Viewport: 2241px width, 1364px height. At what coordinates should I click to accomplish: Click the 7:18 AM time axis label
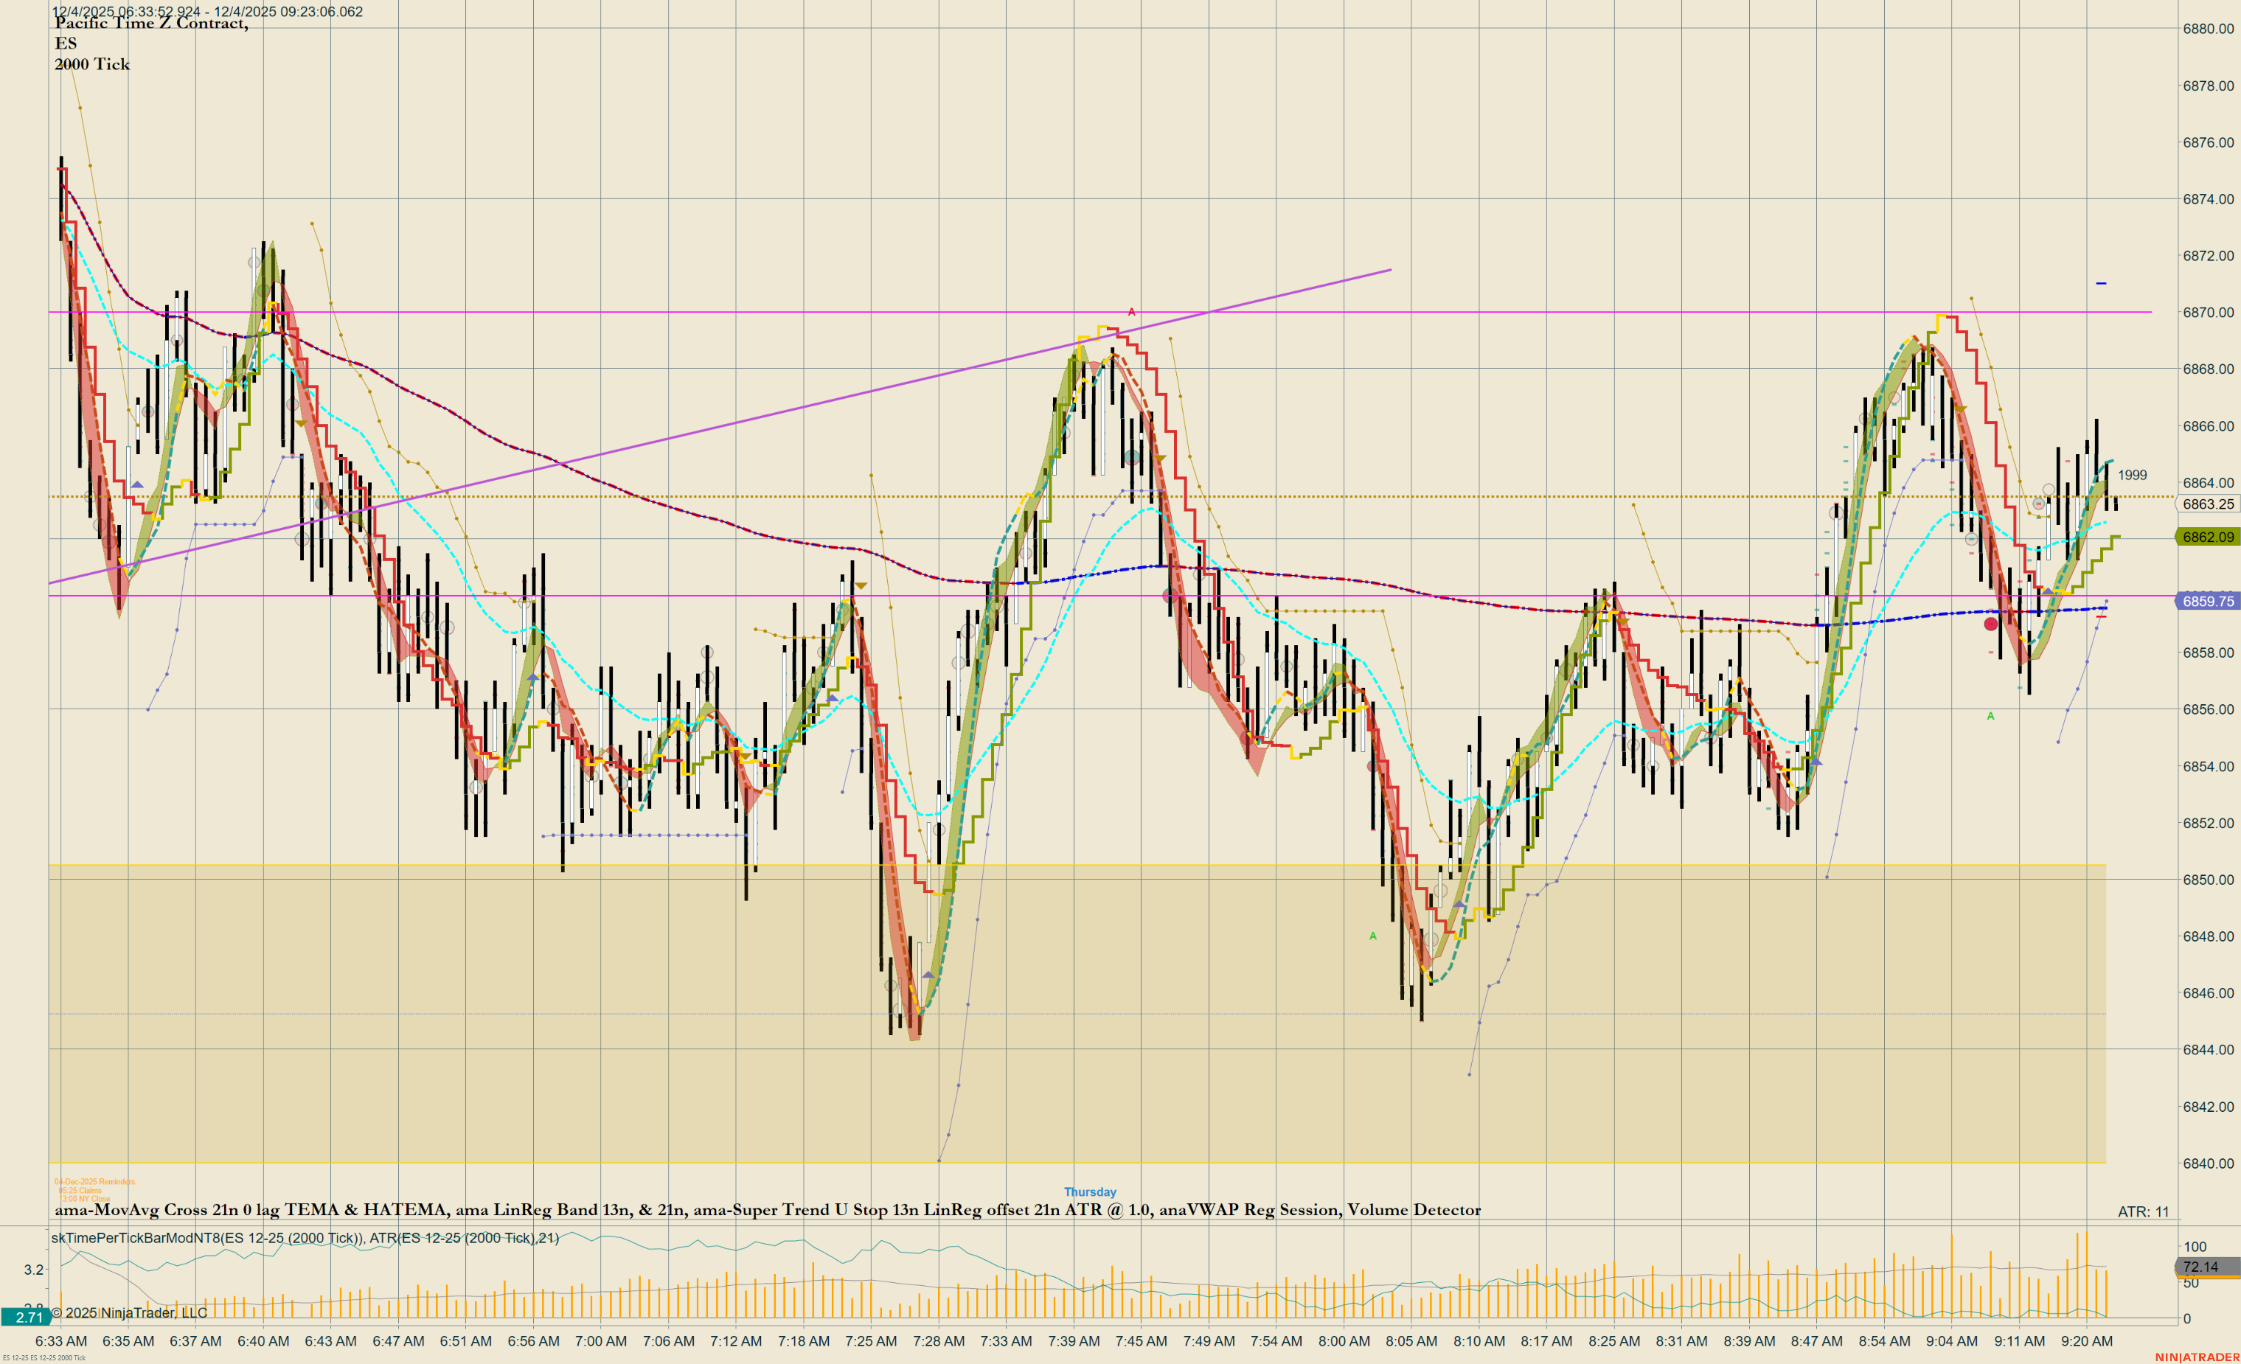click(x=803, y=1341)
